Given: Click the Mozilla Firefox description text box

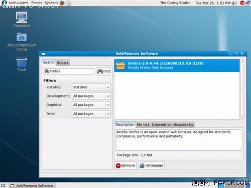Looking at the screenshot, I should click(179, 140).
